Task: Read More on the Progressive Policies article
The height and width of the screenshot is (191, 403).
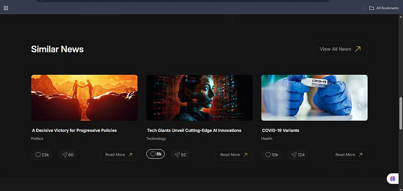Action: coord(119,155)
